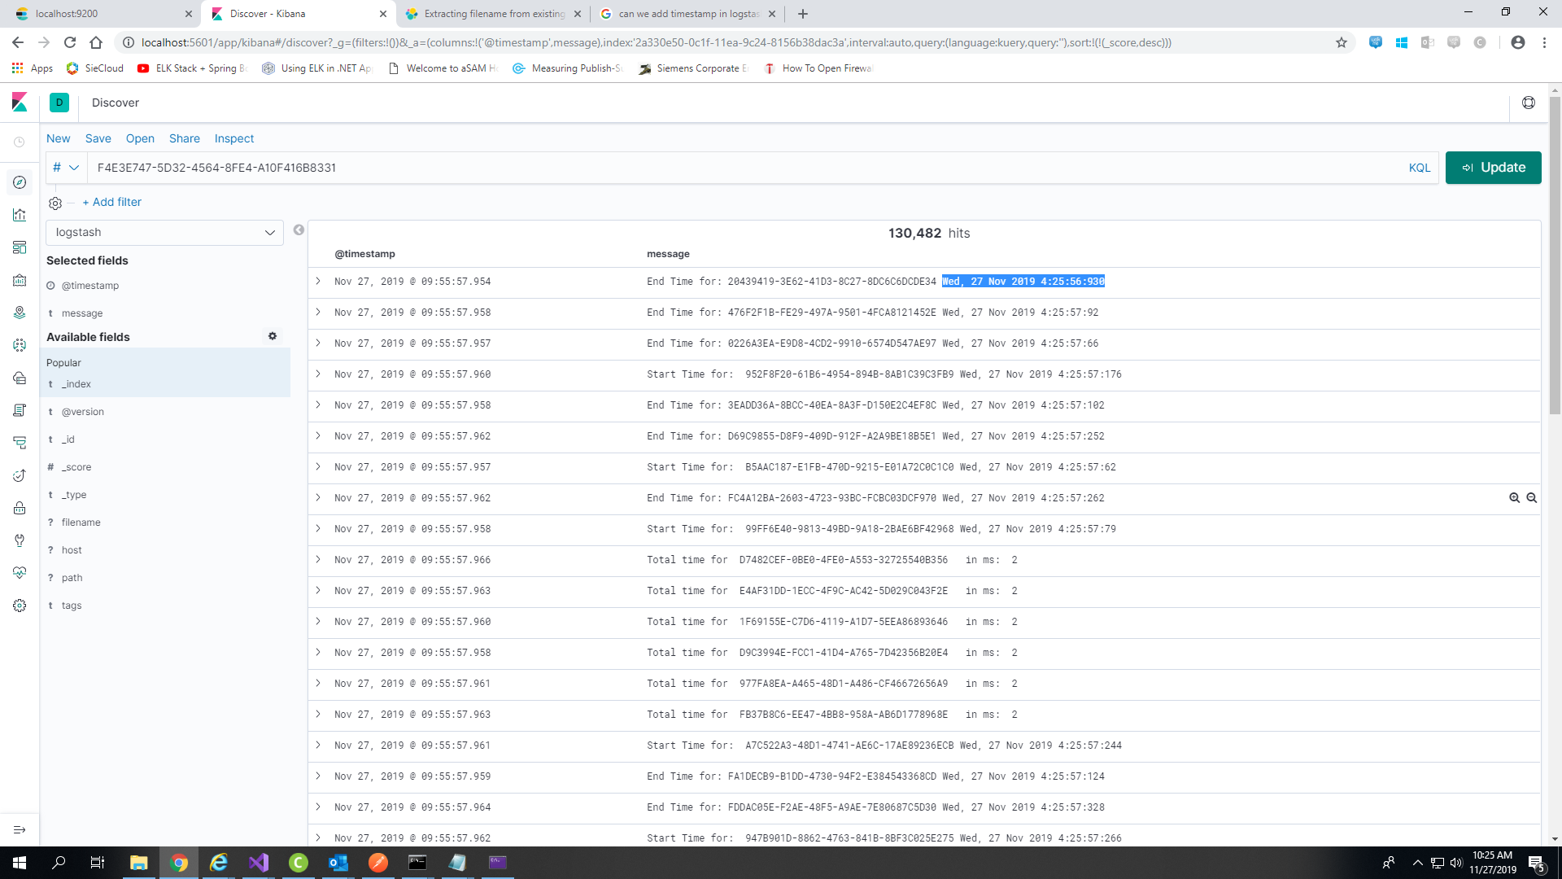Toggle KQL query language switch
Viewport: 1562px width, 879px height.
tap(1419, 168)
